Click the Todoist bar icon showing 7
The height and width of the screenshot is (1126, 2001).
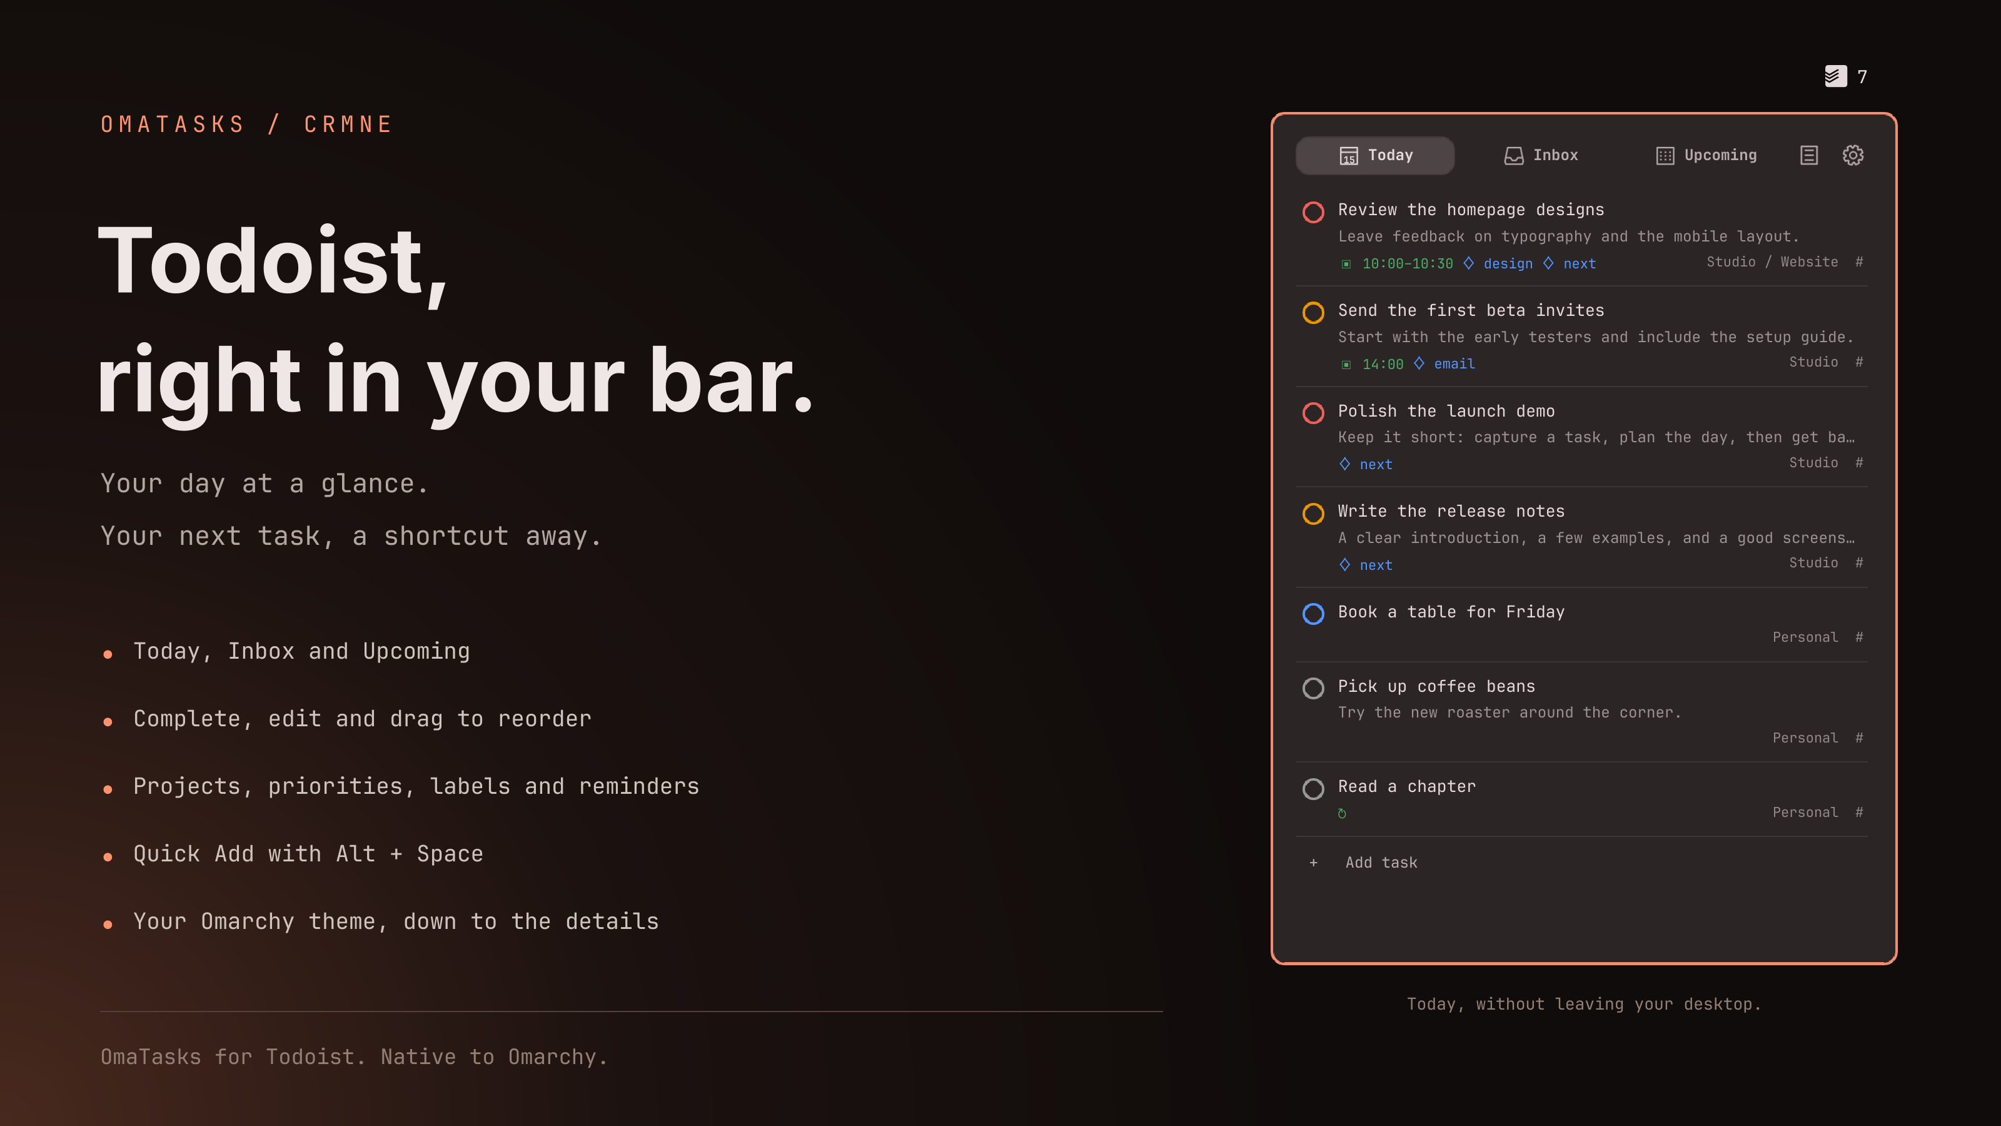[1845, 76]
